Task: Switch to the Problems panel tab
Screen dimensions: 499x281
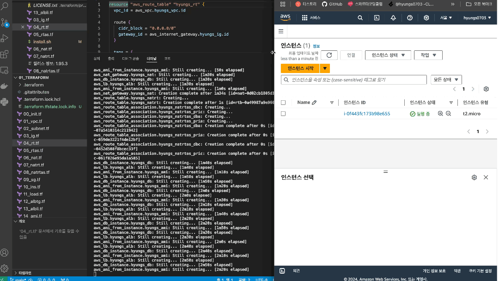Action: [97, 59]
